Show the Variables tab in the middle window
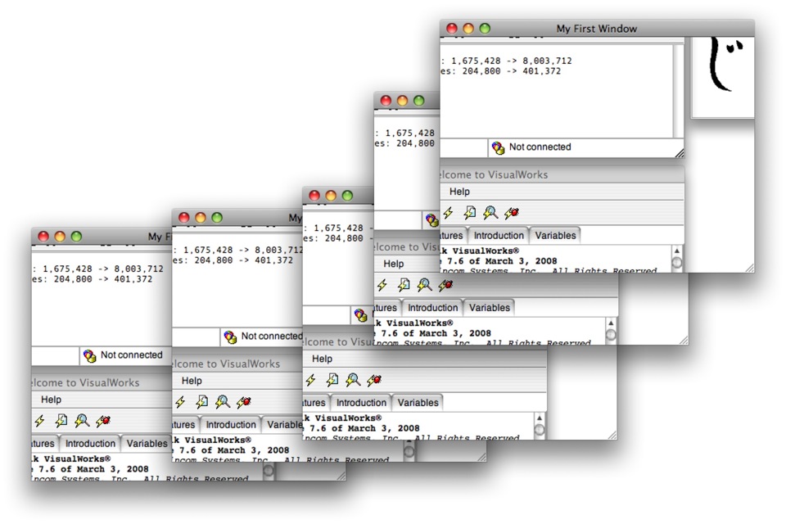 pyautogui.click(x=418, y=403)
